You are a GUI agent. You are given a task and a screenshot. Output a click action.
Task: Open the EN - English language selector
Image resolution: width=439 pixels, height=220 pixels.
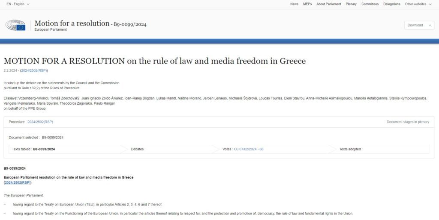[x=18, y=4]
